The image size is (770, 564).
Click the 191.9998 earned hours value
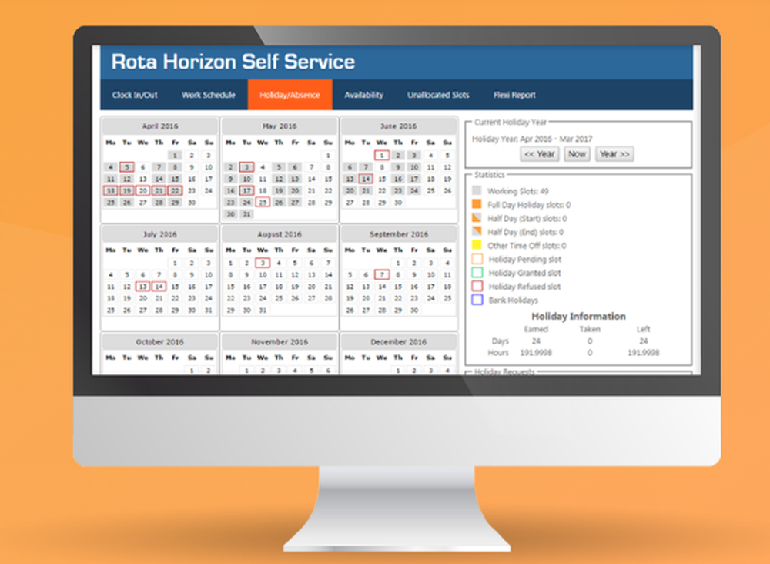click(x=536, y=353)
